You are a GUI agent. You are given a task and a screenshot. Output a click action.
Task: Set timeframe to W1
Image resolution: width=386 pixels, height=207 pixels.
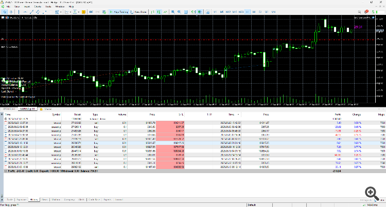click(x=267, y=12)
